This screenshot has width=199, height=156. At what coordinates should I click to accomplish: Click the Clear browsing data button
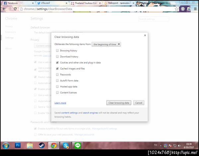click(x=119, y=103)
